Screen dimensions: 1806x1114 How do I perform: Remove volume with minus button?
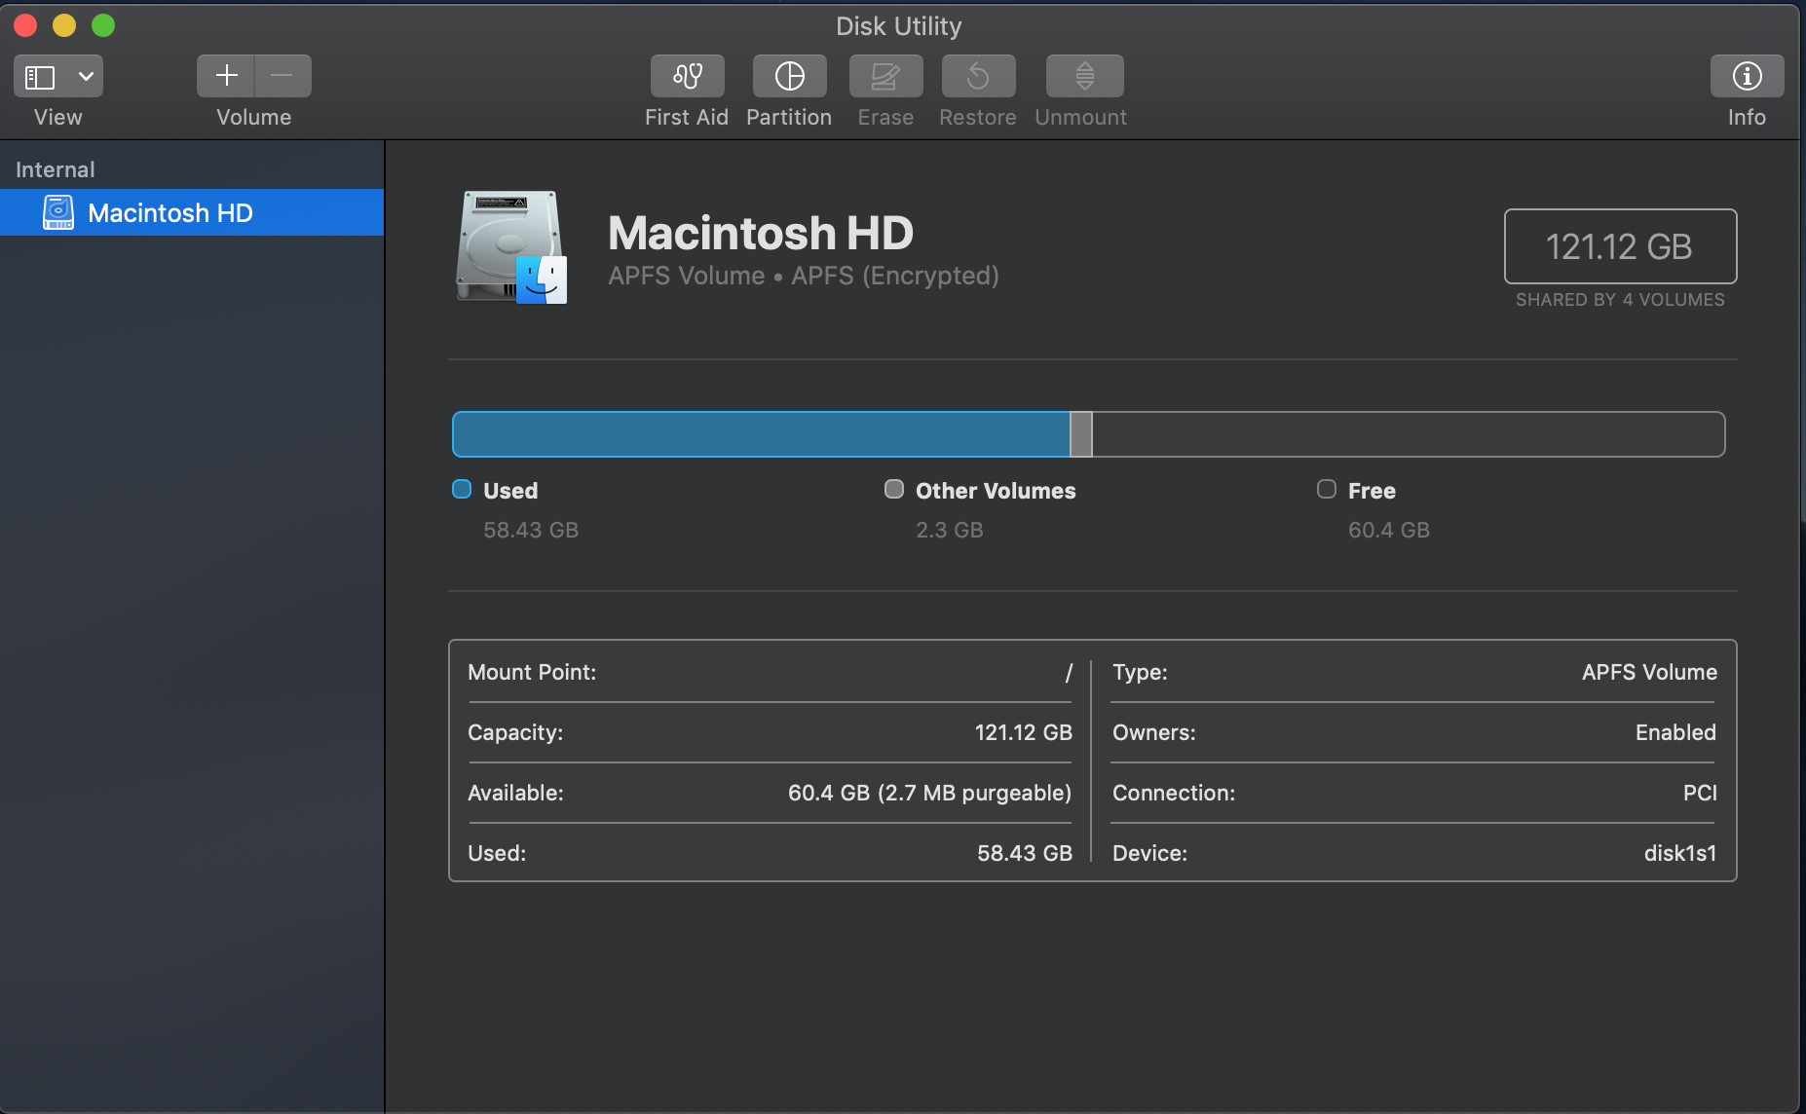click(282, 76)
